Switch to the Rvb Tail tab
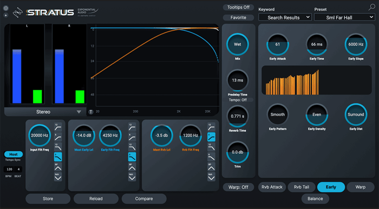This screenshot has width=379, height=209. click(x=302, y=187)
